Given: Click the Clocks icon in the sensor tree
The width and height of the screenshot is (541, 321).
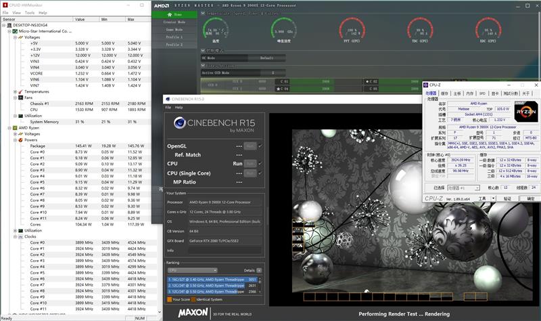Looking at the screenshot, I should (x=21, y=237).
